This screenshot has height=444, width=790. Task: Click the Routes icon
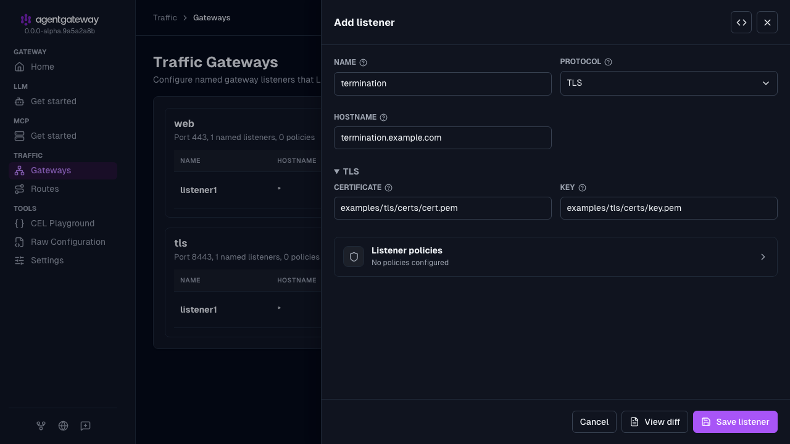click(20, 189)
